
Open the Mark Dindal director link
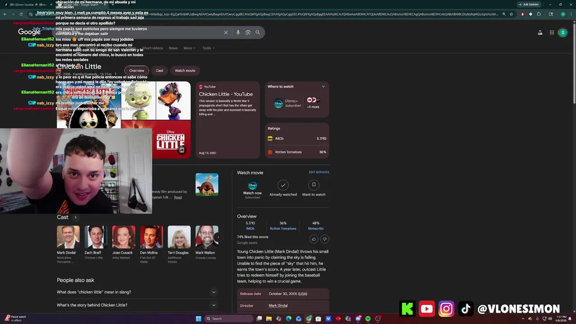[x=278, y=306]
